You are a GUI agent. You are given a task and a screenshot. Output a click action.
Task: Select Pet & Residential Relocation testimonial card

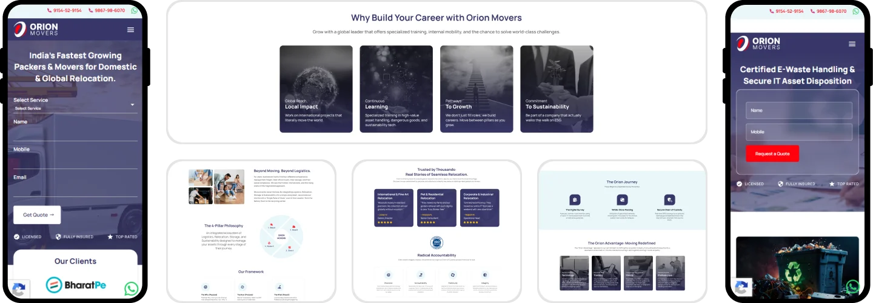pyautogui.click(x=436, y=208)
